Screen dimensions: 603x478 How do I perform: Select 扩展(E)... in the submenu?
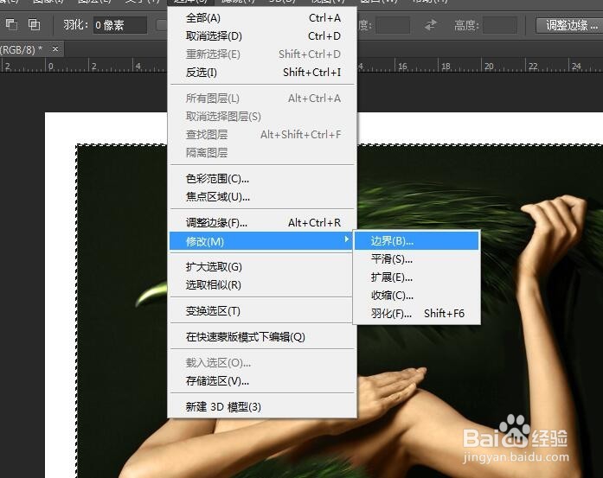click(x=416, y=277)
